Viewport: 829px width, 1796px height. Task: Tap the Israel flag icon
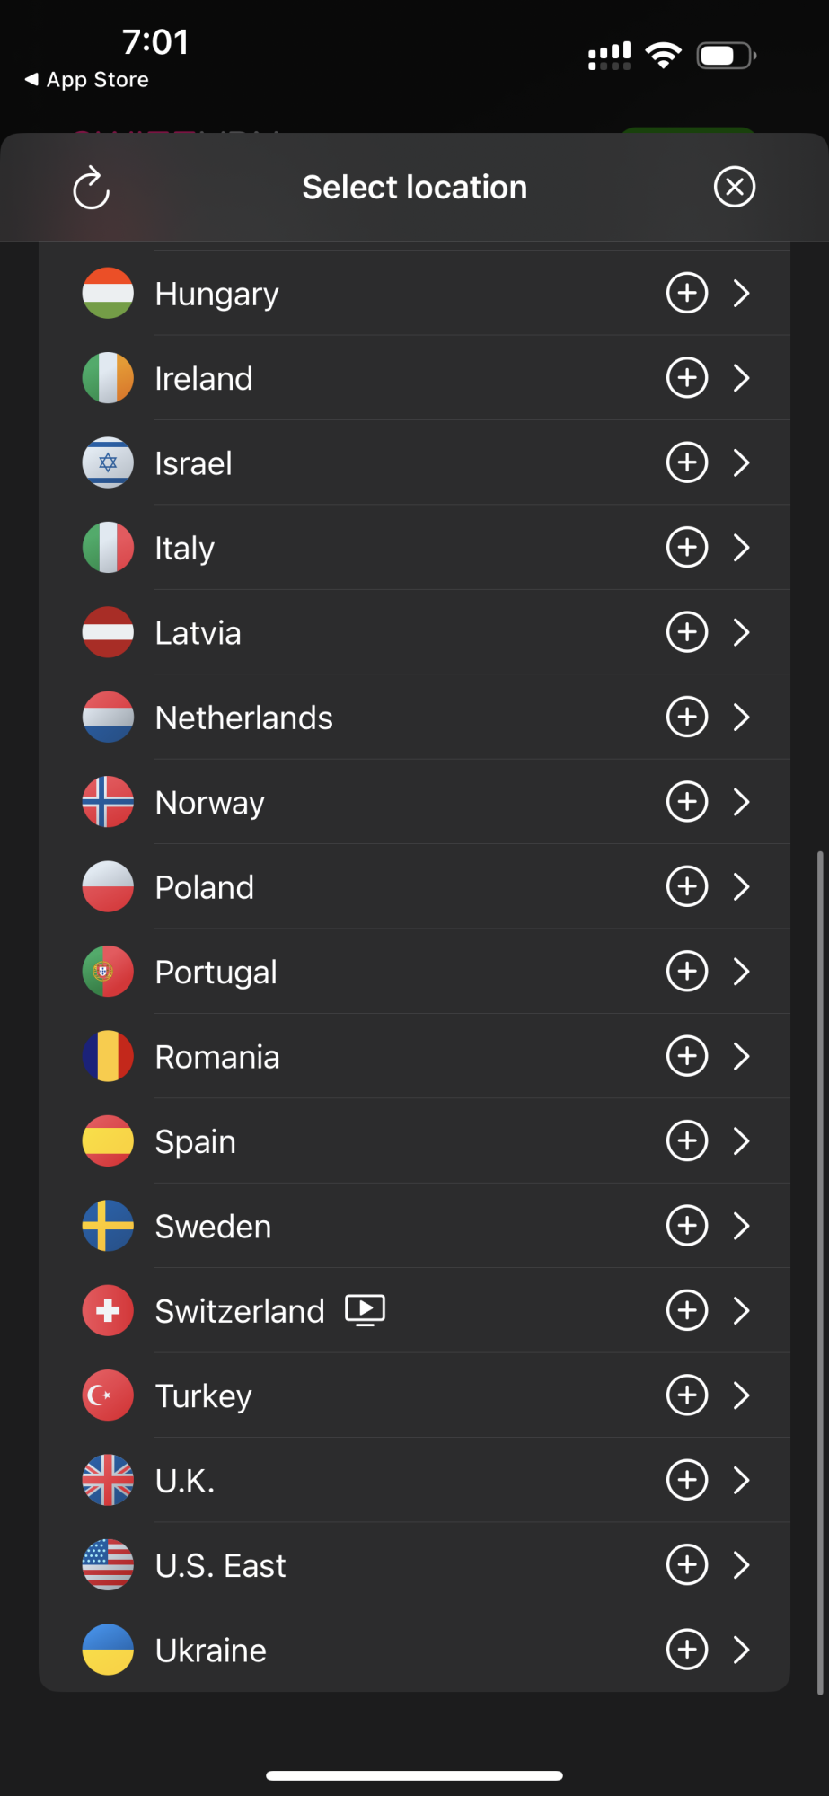click(x=108, y=462)
